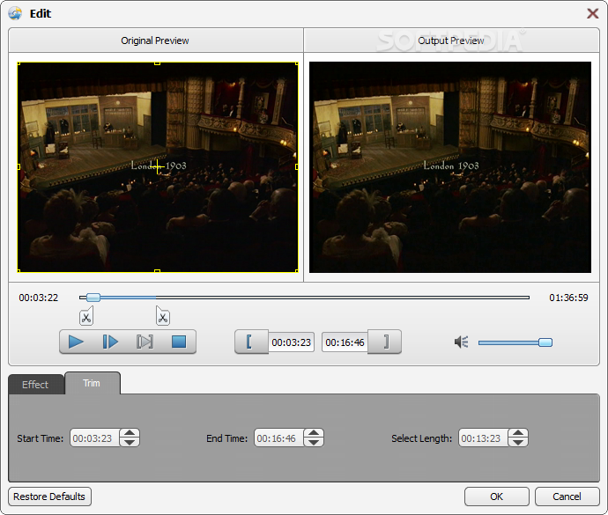This screenshot has height=515, width=608.
Task: Increase Select Length with the up arrow
Action: pos(518,433)
